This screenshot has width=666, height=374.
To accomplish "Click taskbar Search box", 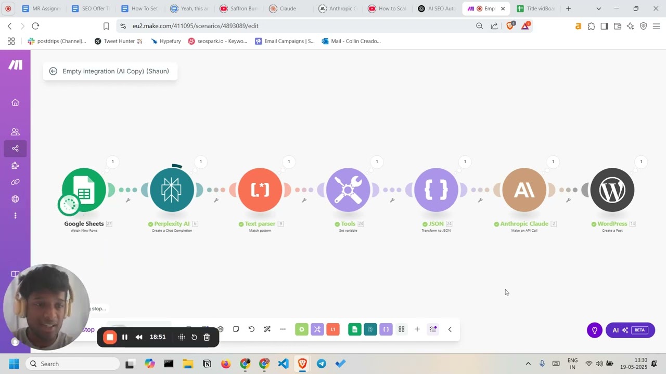I will pyautogui.click(x=72, y=364).
